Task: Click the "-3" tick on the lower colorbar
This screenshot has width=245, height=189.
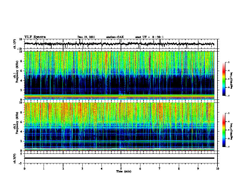Action: pyautogui.click(x=228, y=113)
